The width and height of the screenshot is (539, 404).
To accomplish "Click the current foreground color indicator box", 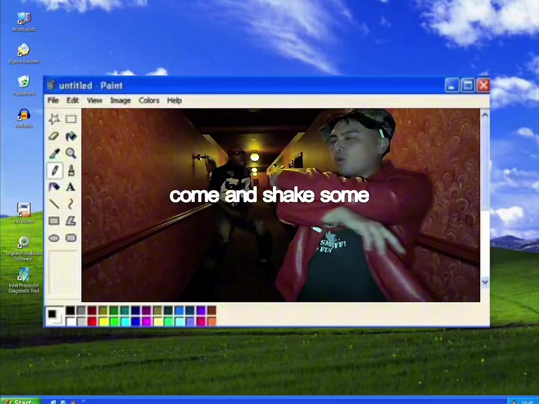I will (52, 313).
